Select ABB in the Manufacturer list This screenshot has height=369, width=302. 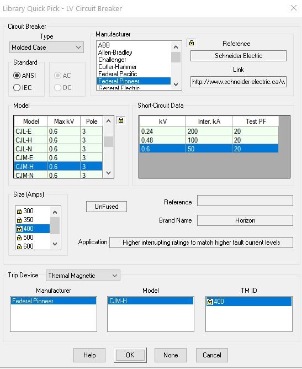click(x=134, y=45)
